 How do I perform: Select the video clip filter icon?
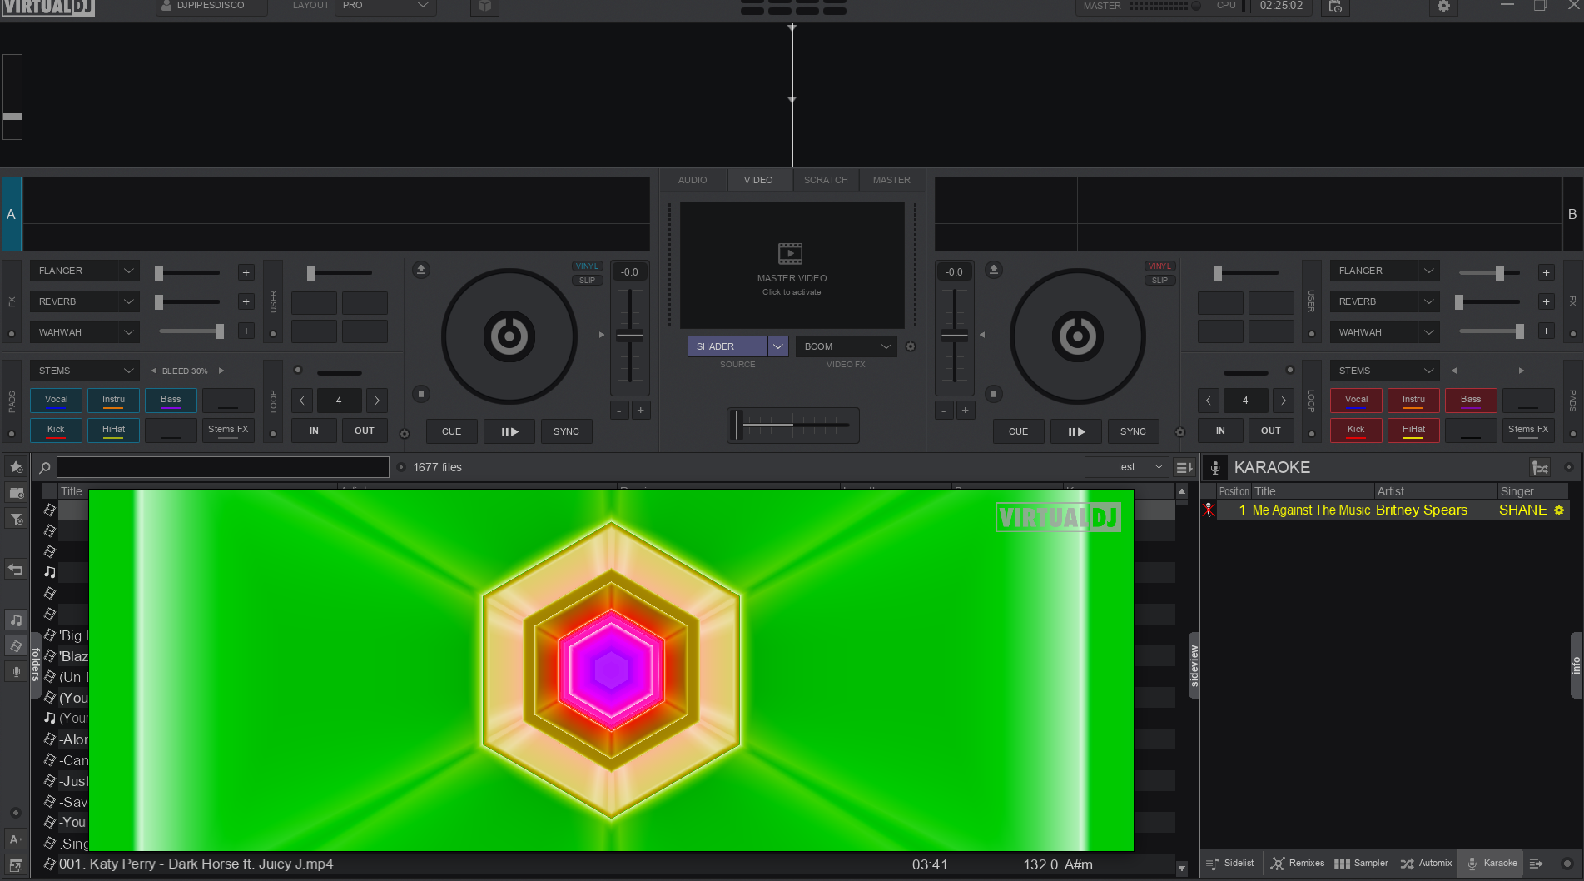[16, 645]
